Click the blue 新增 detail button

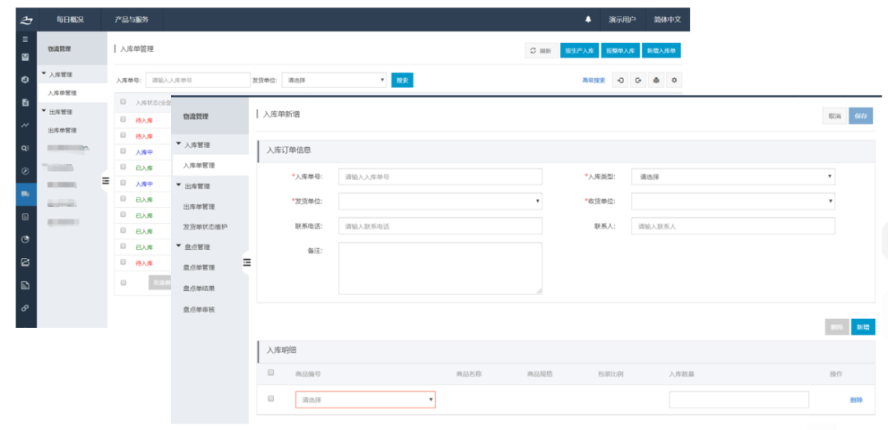(863, 327)
